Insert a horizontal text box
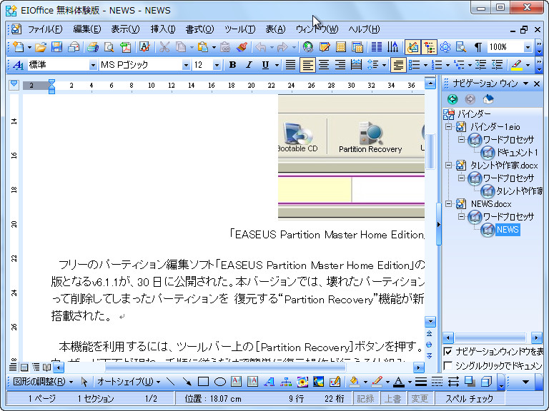Viewport: 549px width, 411px height. [x=236, y=382]
